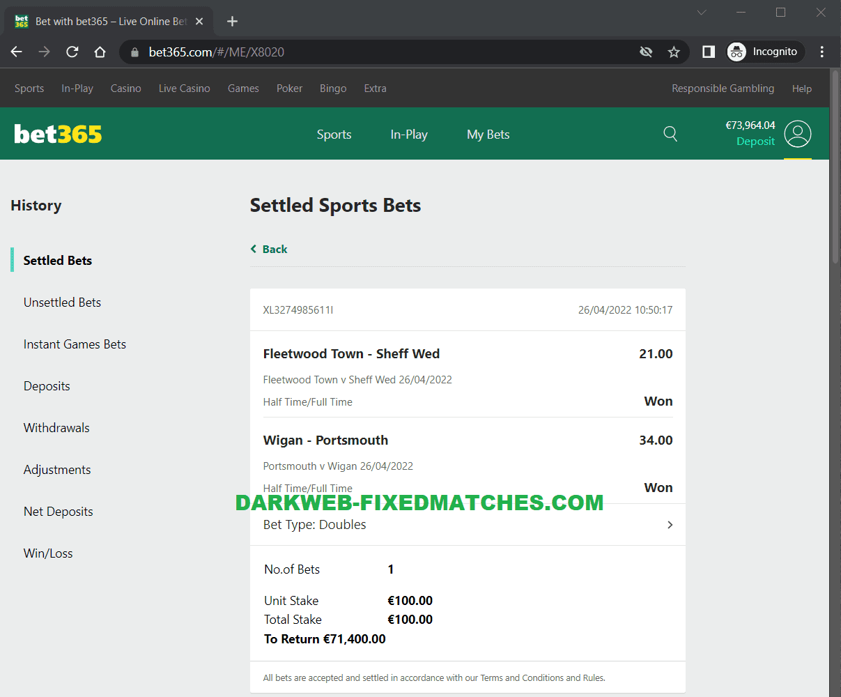Screen dimensions: 841x697
Task: Bookmark this page with star icon
Action: pyautogui.click(x=674, y=52)
